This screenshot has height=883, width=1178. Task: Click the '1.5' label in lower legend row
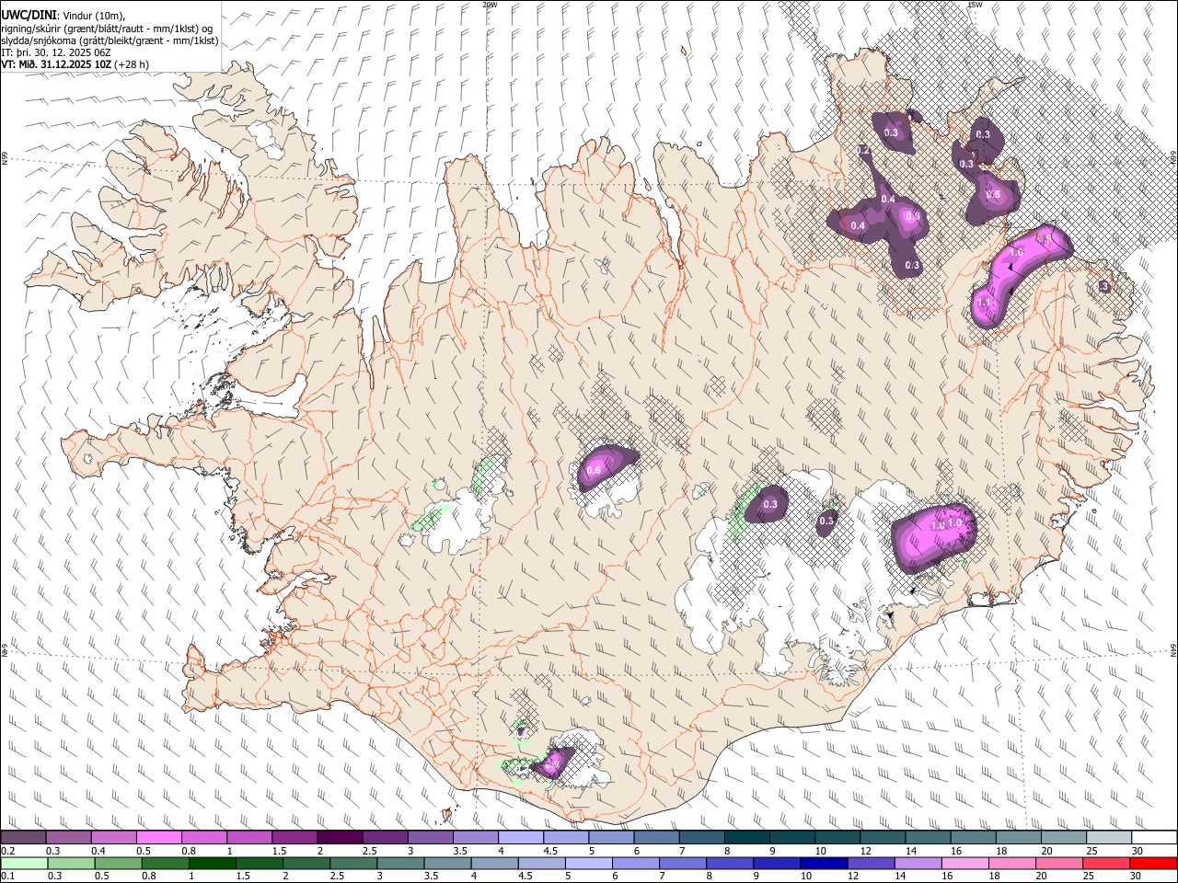[x=243, y=876]
